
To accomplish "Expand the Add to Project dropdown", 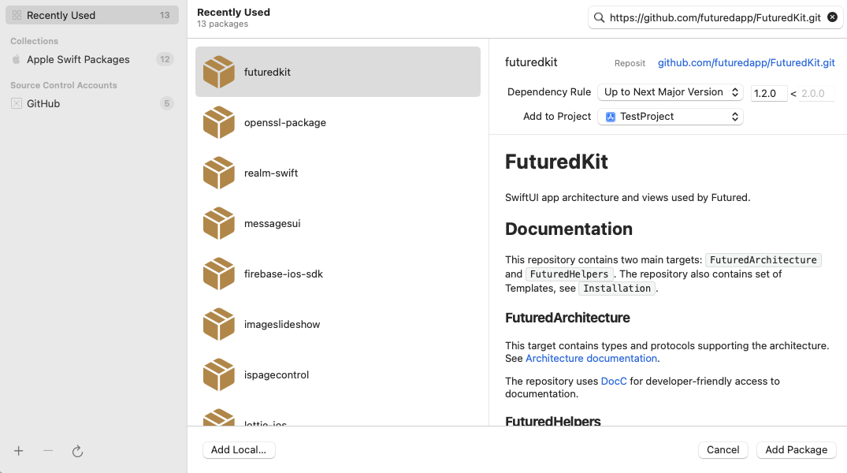I will click(670, 117).
